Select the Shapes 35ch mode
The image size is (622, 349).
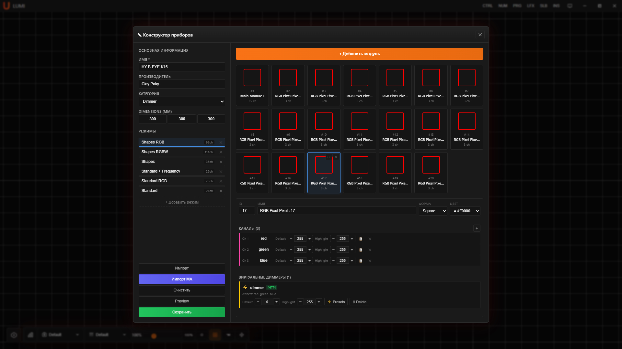tap(182, 162)
